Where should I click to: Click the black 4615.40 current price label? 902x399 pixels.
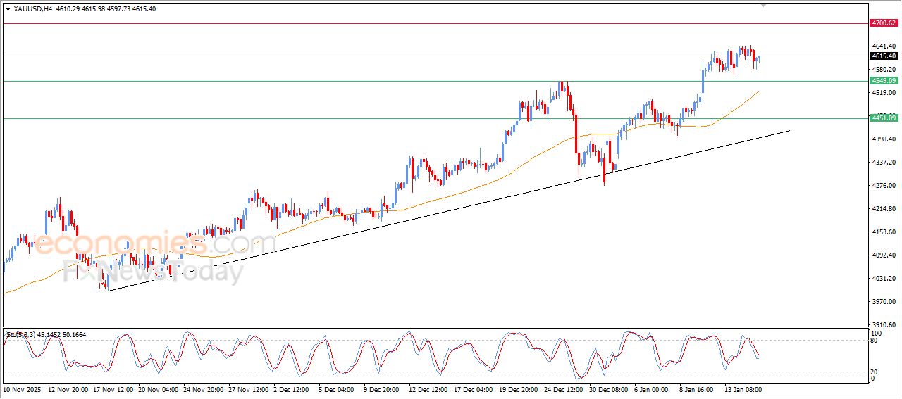click(x=884, y=56)
